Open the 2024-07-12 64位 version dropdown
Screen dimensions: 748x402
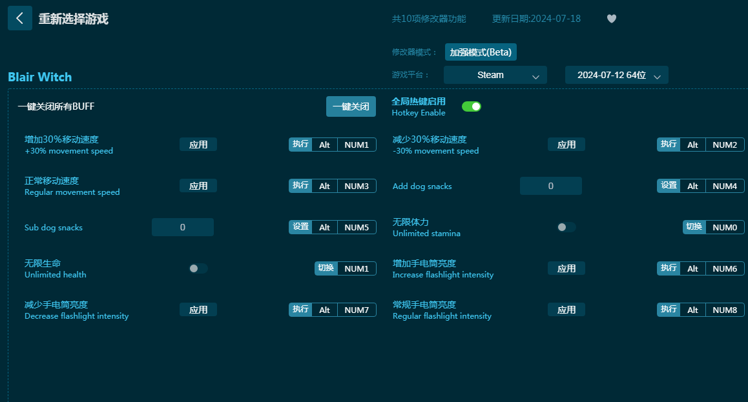[616, 75]
